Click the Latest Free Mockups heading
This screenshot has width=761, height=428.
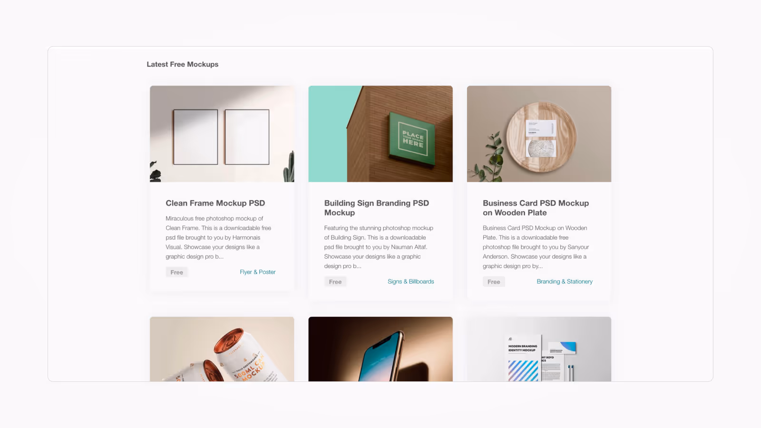[x=183, y=64]
